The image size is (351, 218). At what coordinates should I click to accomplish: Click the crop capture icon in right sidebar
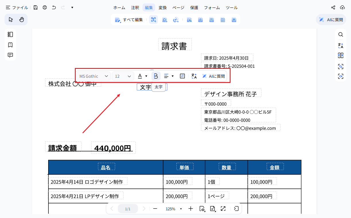341,66
